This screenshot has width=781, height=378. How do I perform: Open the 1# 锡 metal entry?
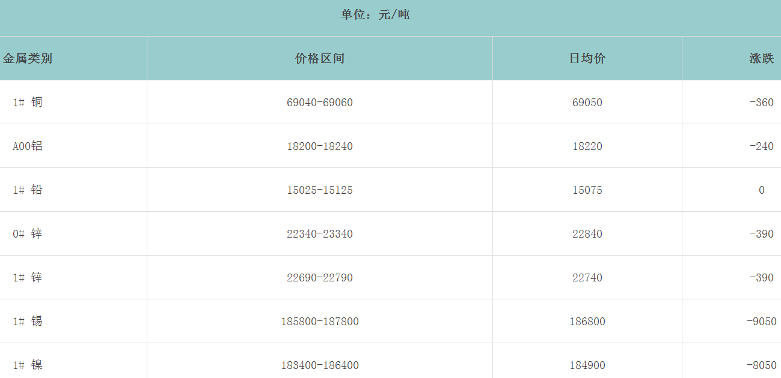coord(28,322)
